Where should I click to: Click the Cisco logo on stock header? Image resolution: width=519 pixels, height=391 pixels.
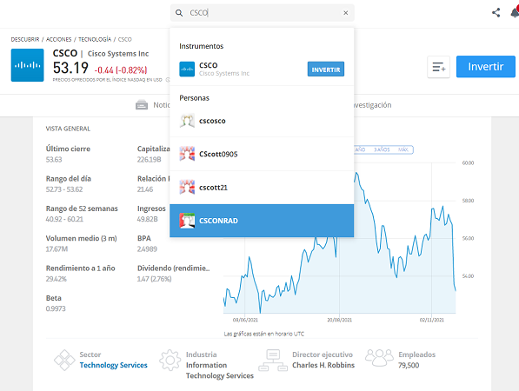(28, 65)
